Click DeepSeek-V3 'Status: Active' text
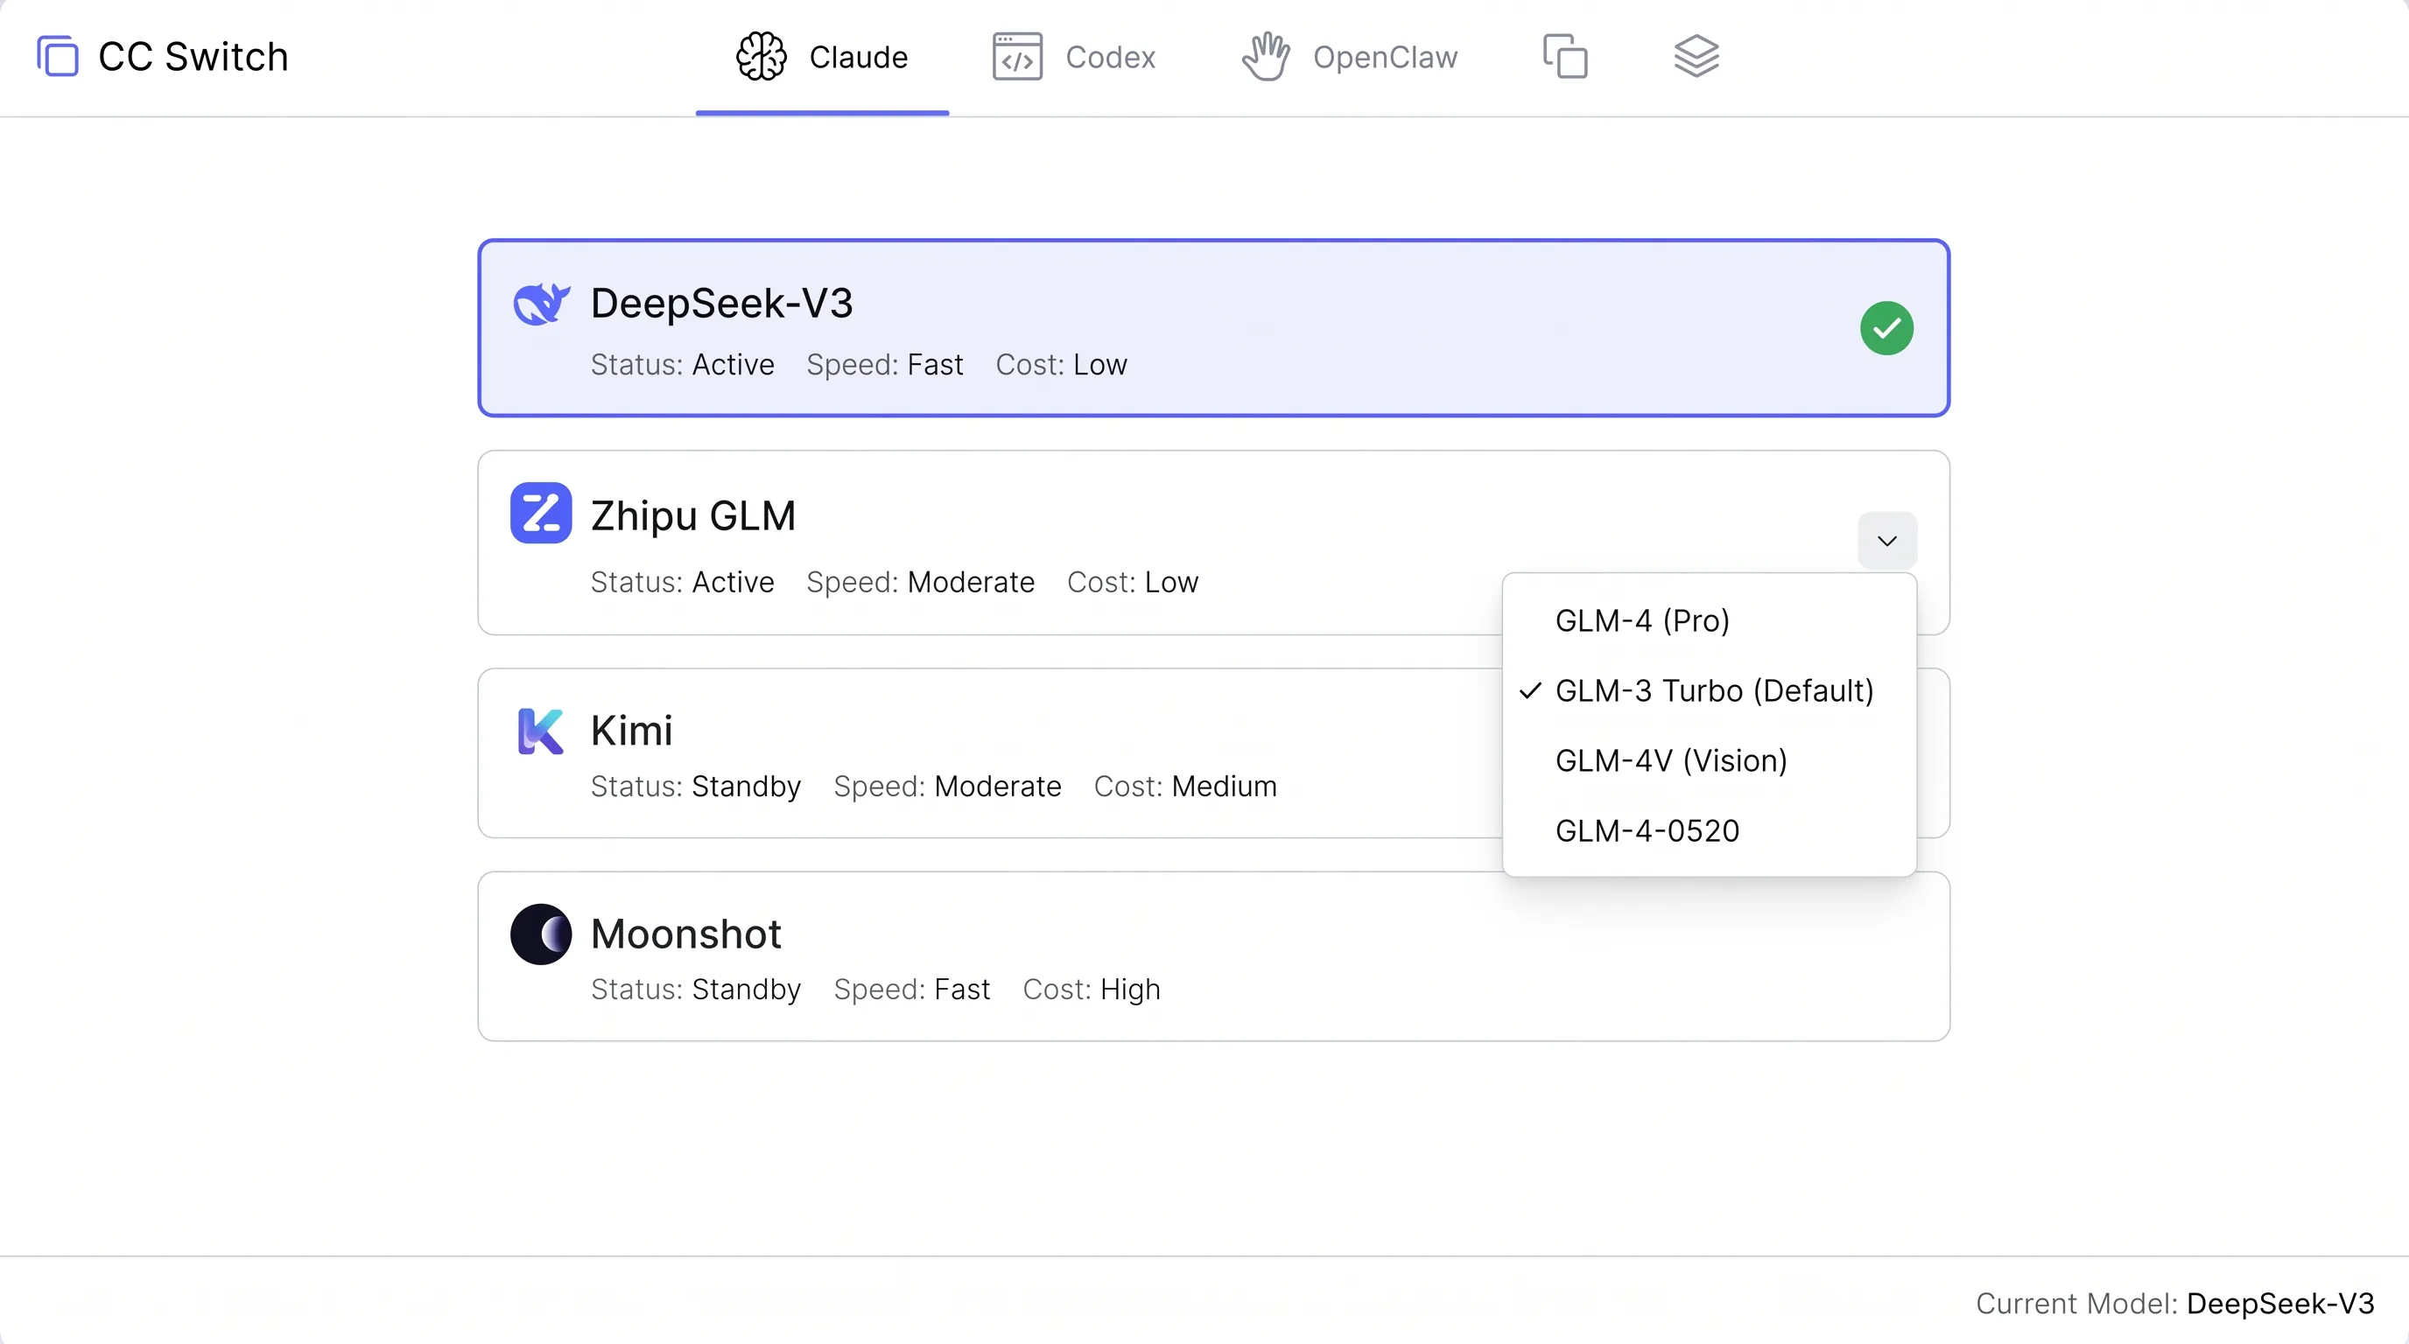This screenshot has height=1344, width=2409. 683,365
